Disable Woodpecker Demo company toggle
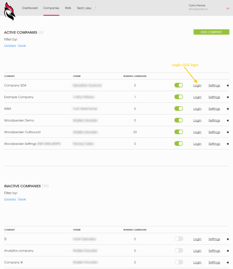233x269 pixels. point(179,120)
